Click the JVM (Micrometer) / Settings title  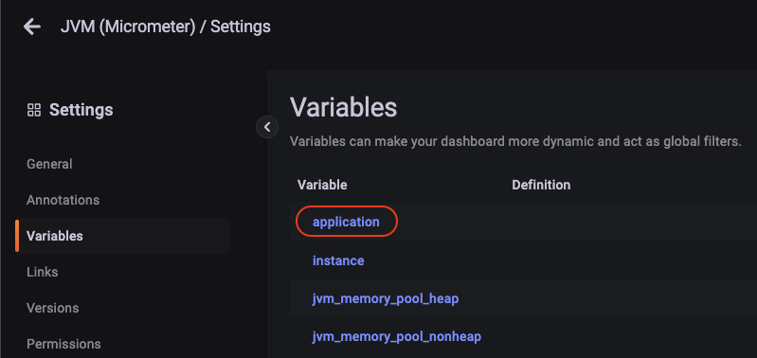point(166,27)
